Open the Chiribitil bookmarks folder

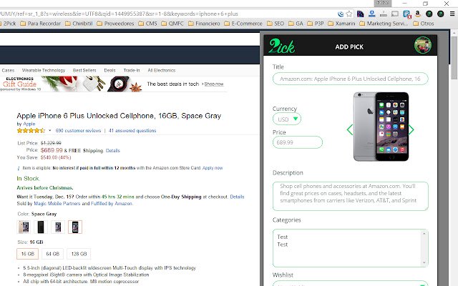pos(79,24)
